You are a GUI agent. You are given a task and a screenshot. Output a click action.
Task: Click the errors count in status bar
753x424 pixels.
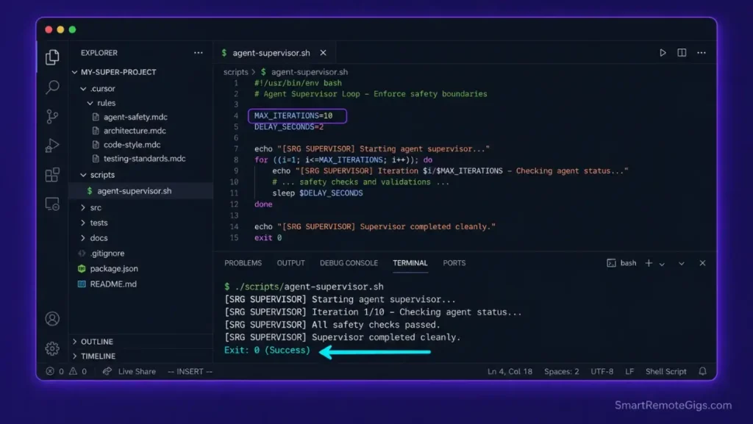[x=54, y=371]
